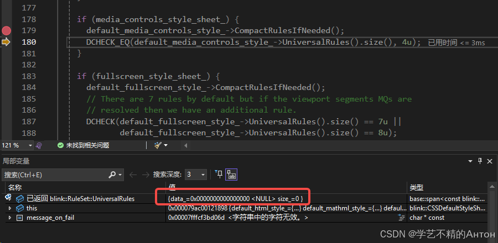Image resolution: width=498 pixels, height=243 pixels.
Task: Click line number 187 in the gutter
Action: pos(29,121)
